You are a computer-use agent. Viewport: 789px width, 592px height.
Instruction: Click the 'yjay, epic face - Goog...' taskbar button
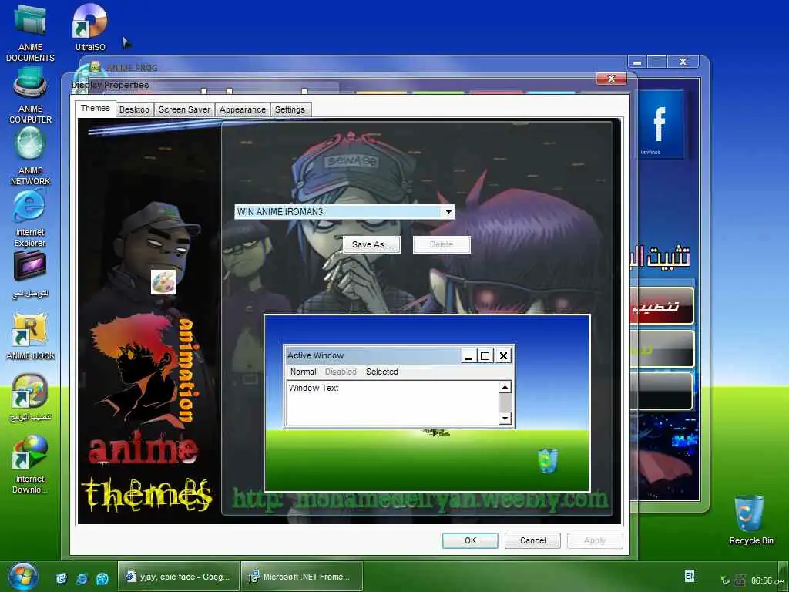[x=178, y=577]
